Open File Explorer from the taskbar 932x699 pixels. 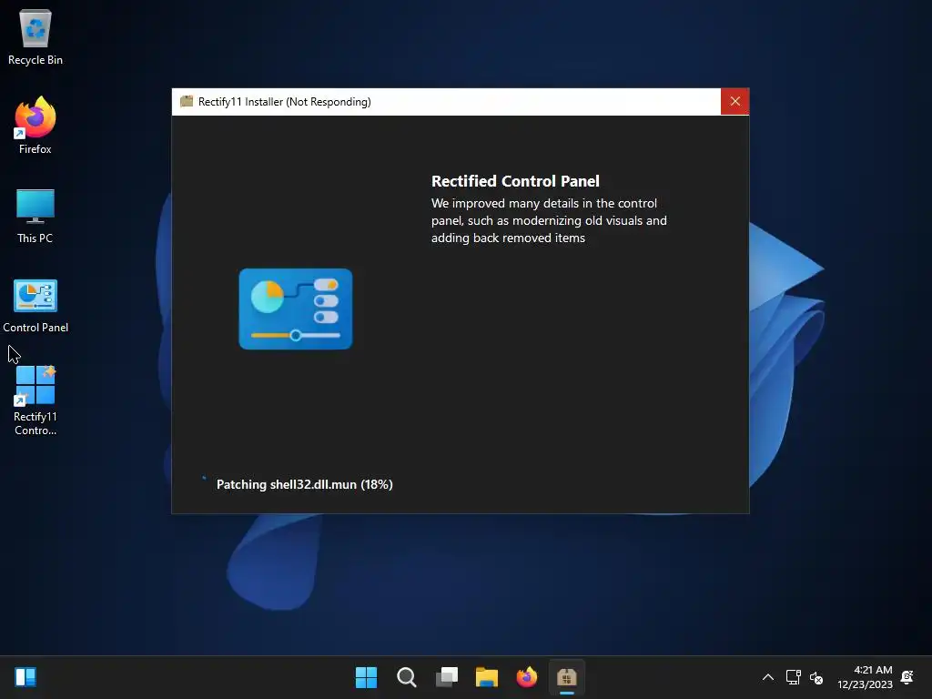coord(487,677)
